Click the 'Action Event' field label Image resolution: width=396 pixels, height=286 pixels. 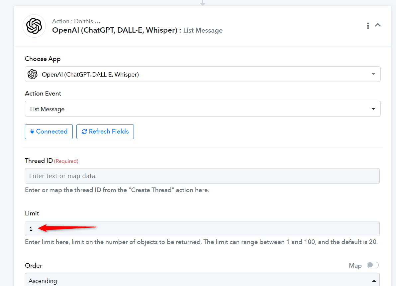(x=43, y=94)
